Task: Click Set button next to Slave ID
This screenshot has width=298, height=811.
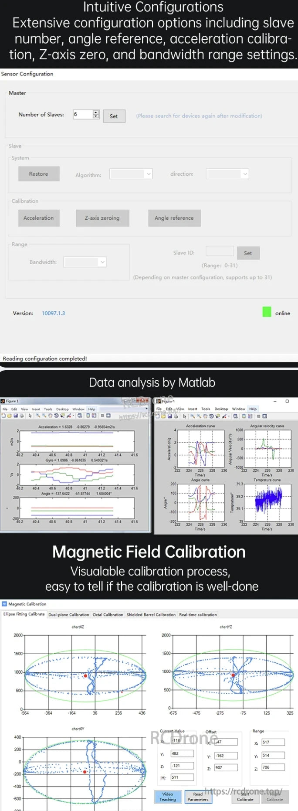Action: click(x=248, y=253)
